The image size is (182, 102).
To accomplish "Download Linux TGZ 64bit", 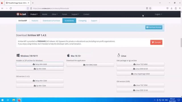I will tap(140, 64).
